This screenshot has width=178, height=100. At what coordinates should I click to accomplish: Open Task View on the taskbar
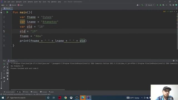click(x=54, y=97)
